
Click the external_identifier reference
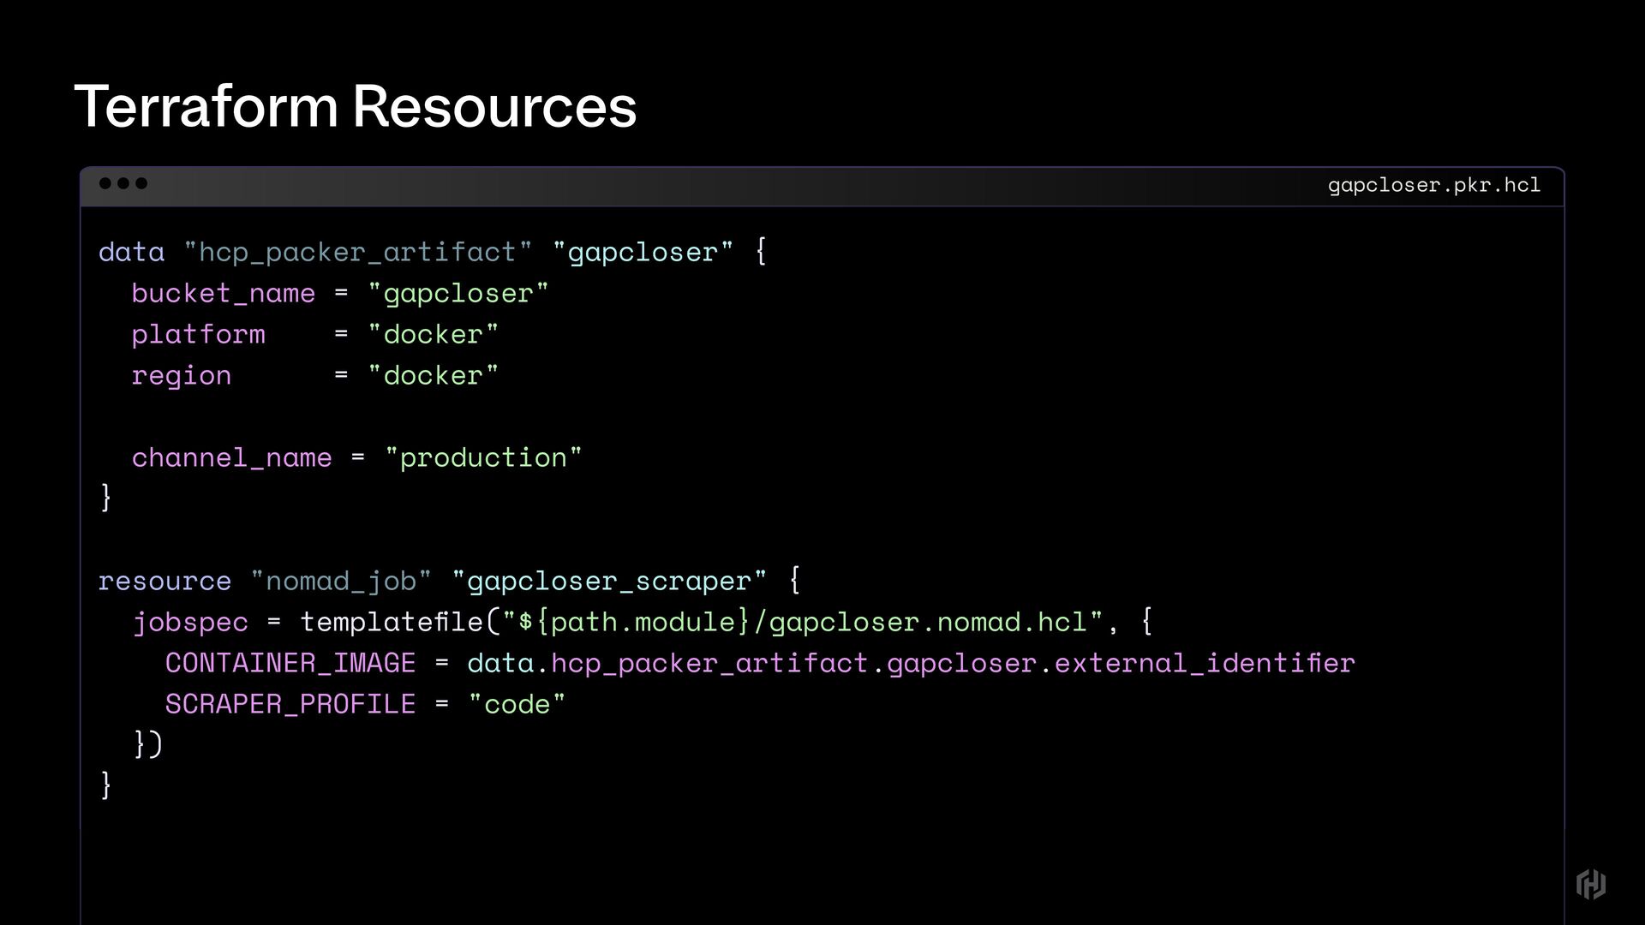coord(1205,664)
